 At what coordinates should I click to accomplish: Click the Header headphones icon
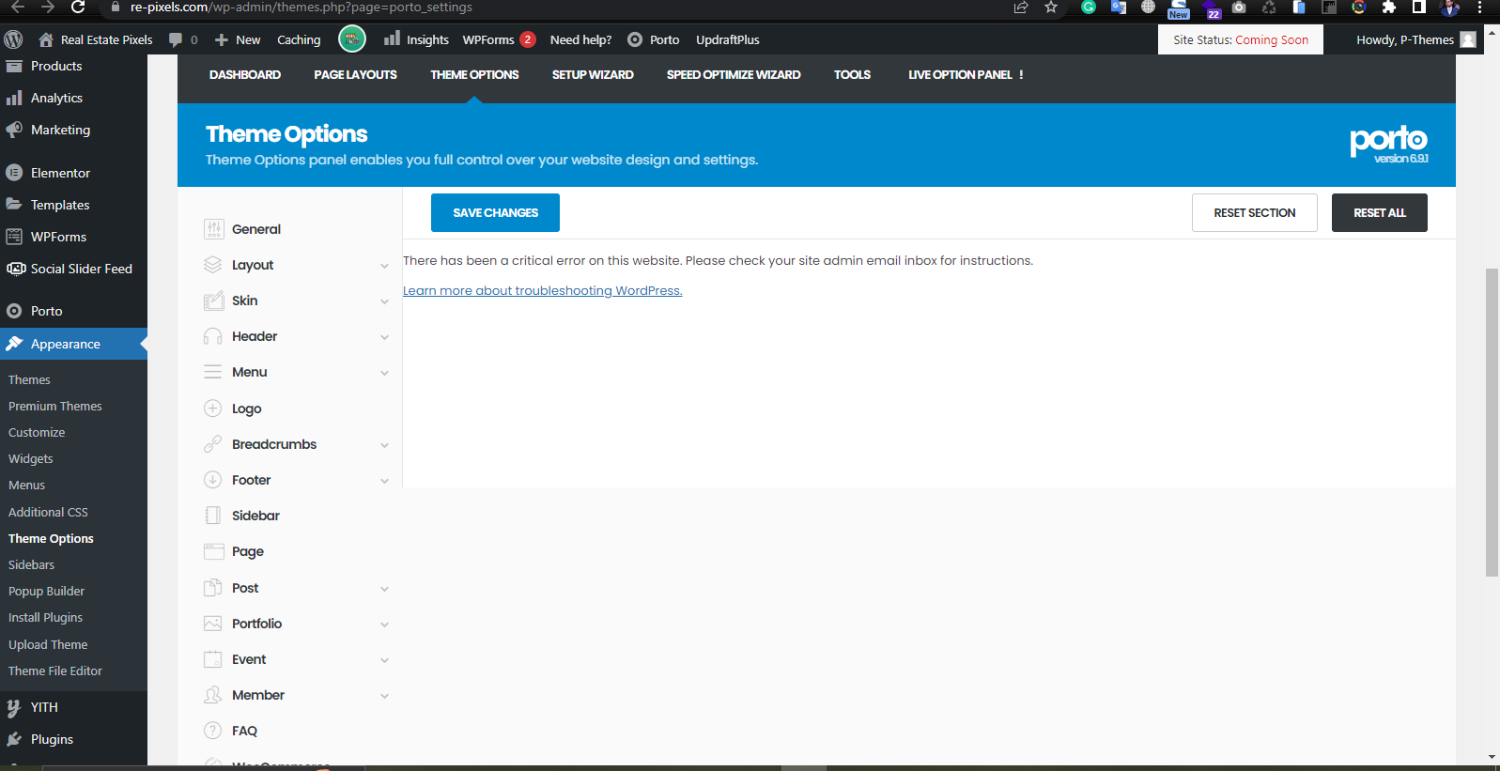(x=213, y=336)
